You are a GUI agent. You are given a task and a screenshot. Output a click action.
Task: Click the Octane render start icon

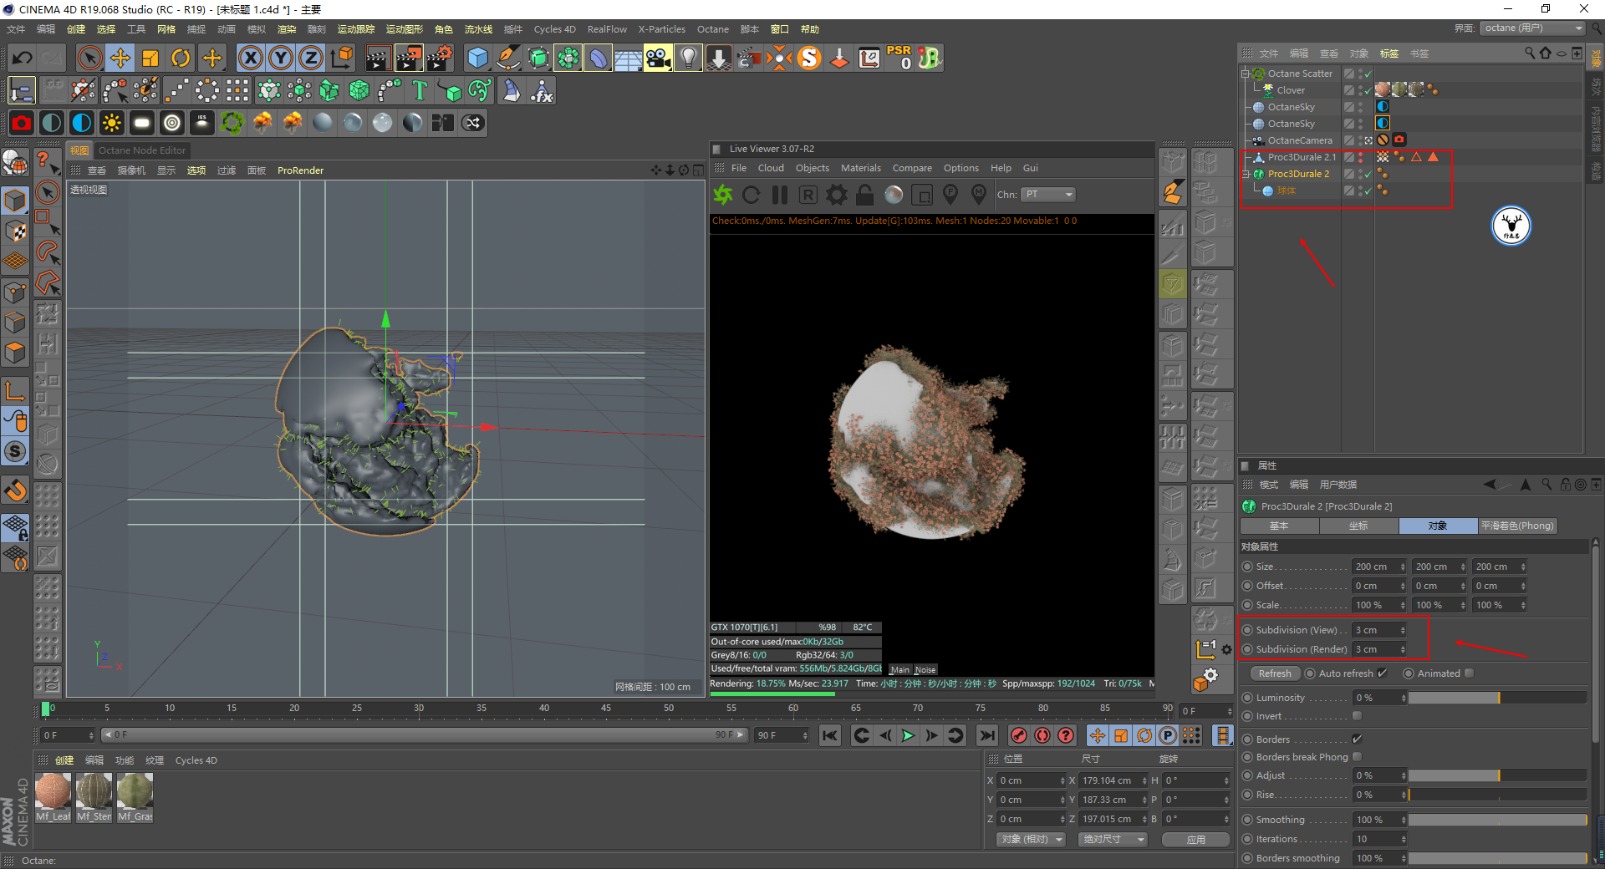pyautogui.click(x=723, y=195)
